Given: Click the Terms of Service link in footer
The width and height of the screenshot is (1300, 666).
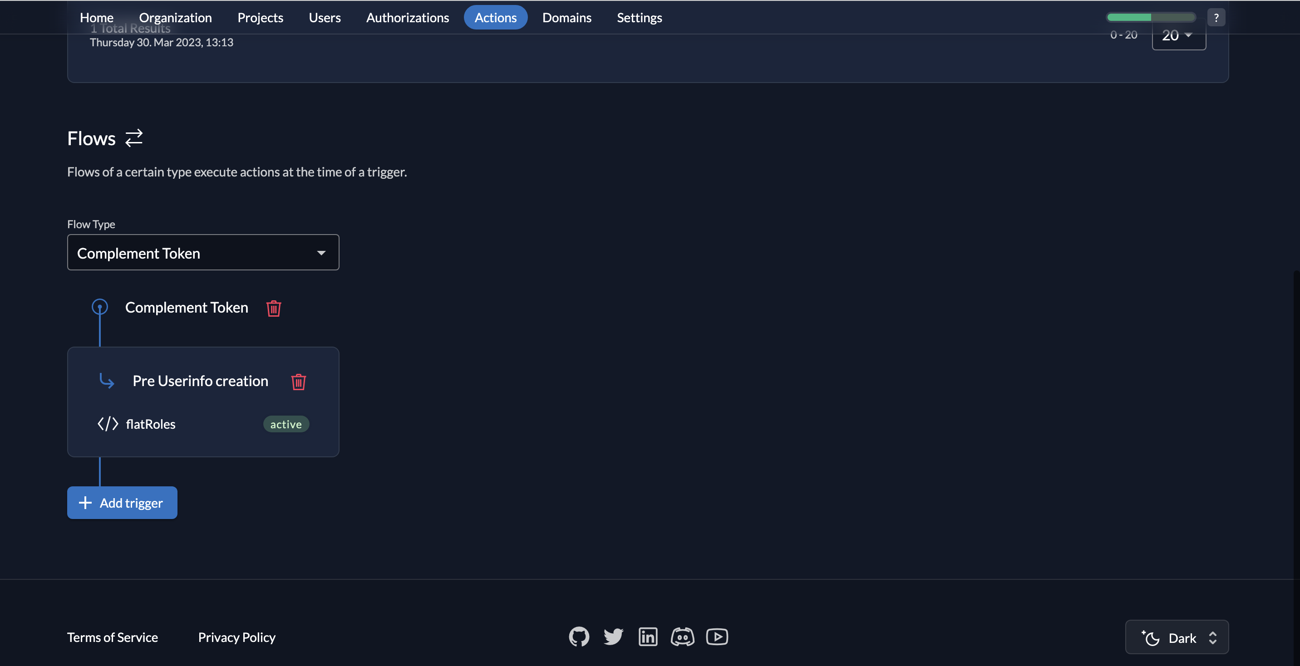Looking at the screenshot, I should coord(112,637).
